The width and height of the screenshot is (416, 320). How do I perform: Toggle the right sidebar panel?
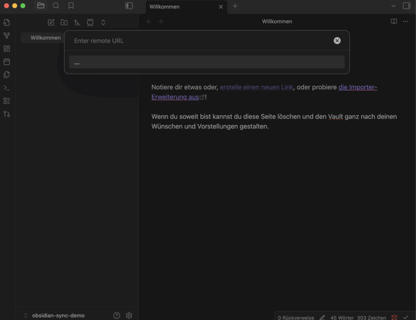pos(406,6)
